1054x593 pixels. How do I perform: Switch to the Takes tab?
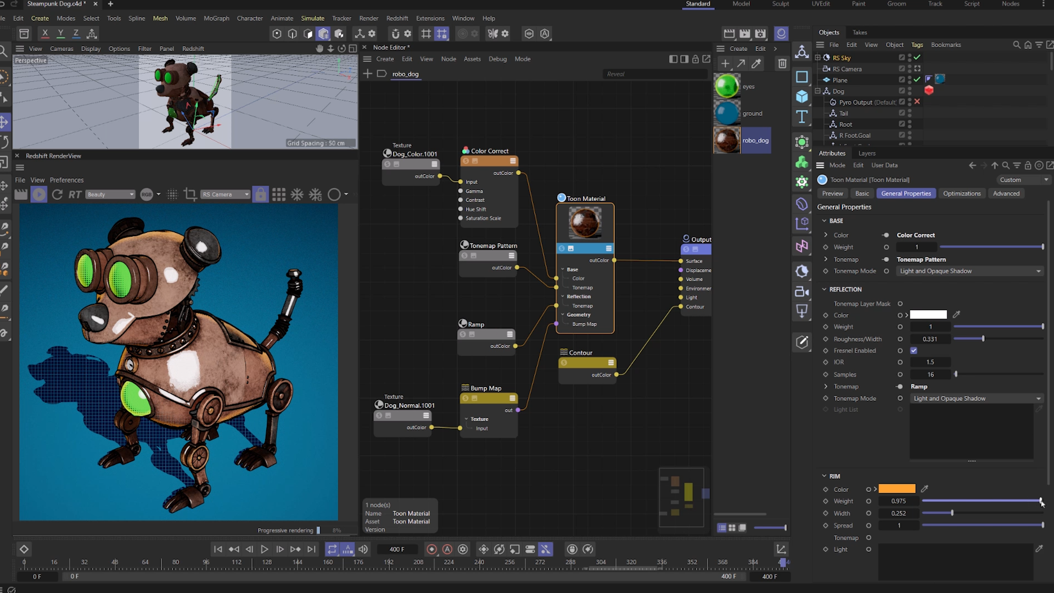click(x=860, y=32)
